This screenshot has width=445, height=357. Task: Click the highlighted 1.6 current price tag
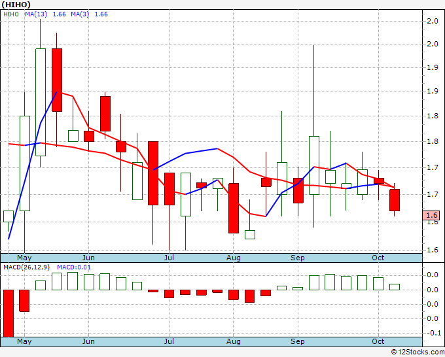click(431, 215)
